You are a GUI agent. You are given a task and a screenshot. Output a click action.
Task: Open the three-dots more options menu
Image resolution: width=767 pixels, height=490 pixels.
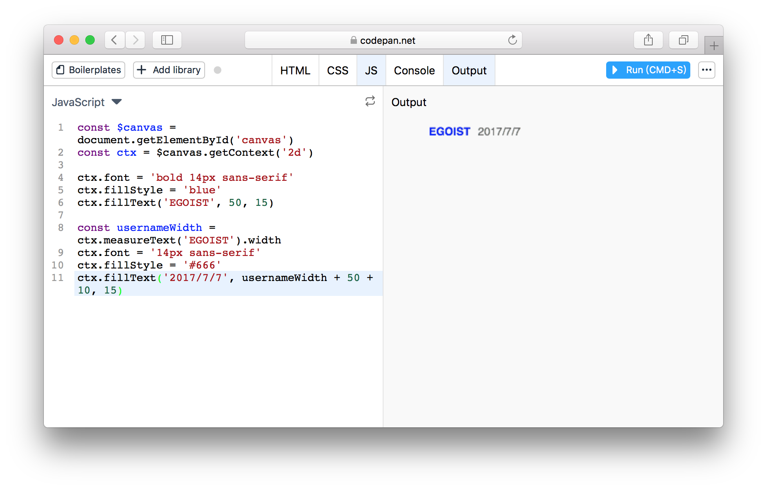(706, 70)
